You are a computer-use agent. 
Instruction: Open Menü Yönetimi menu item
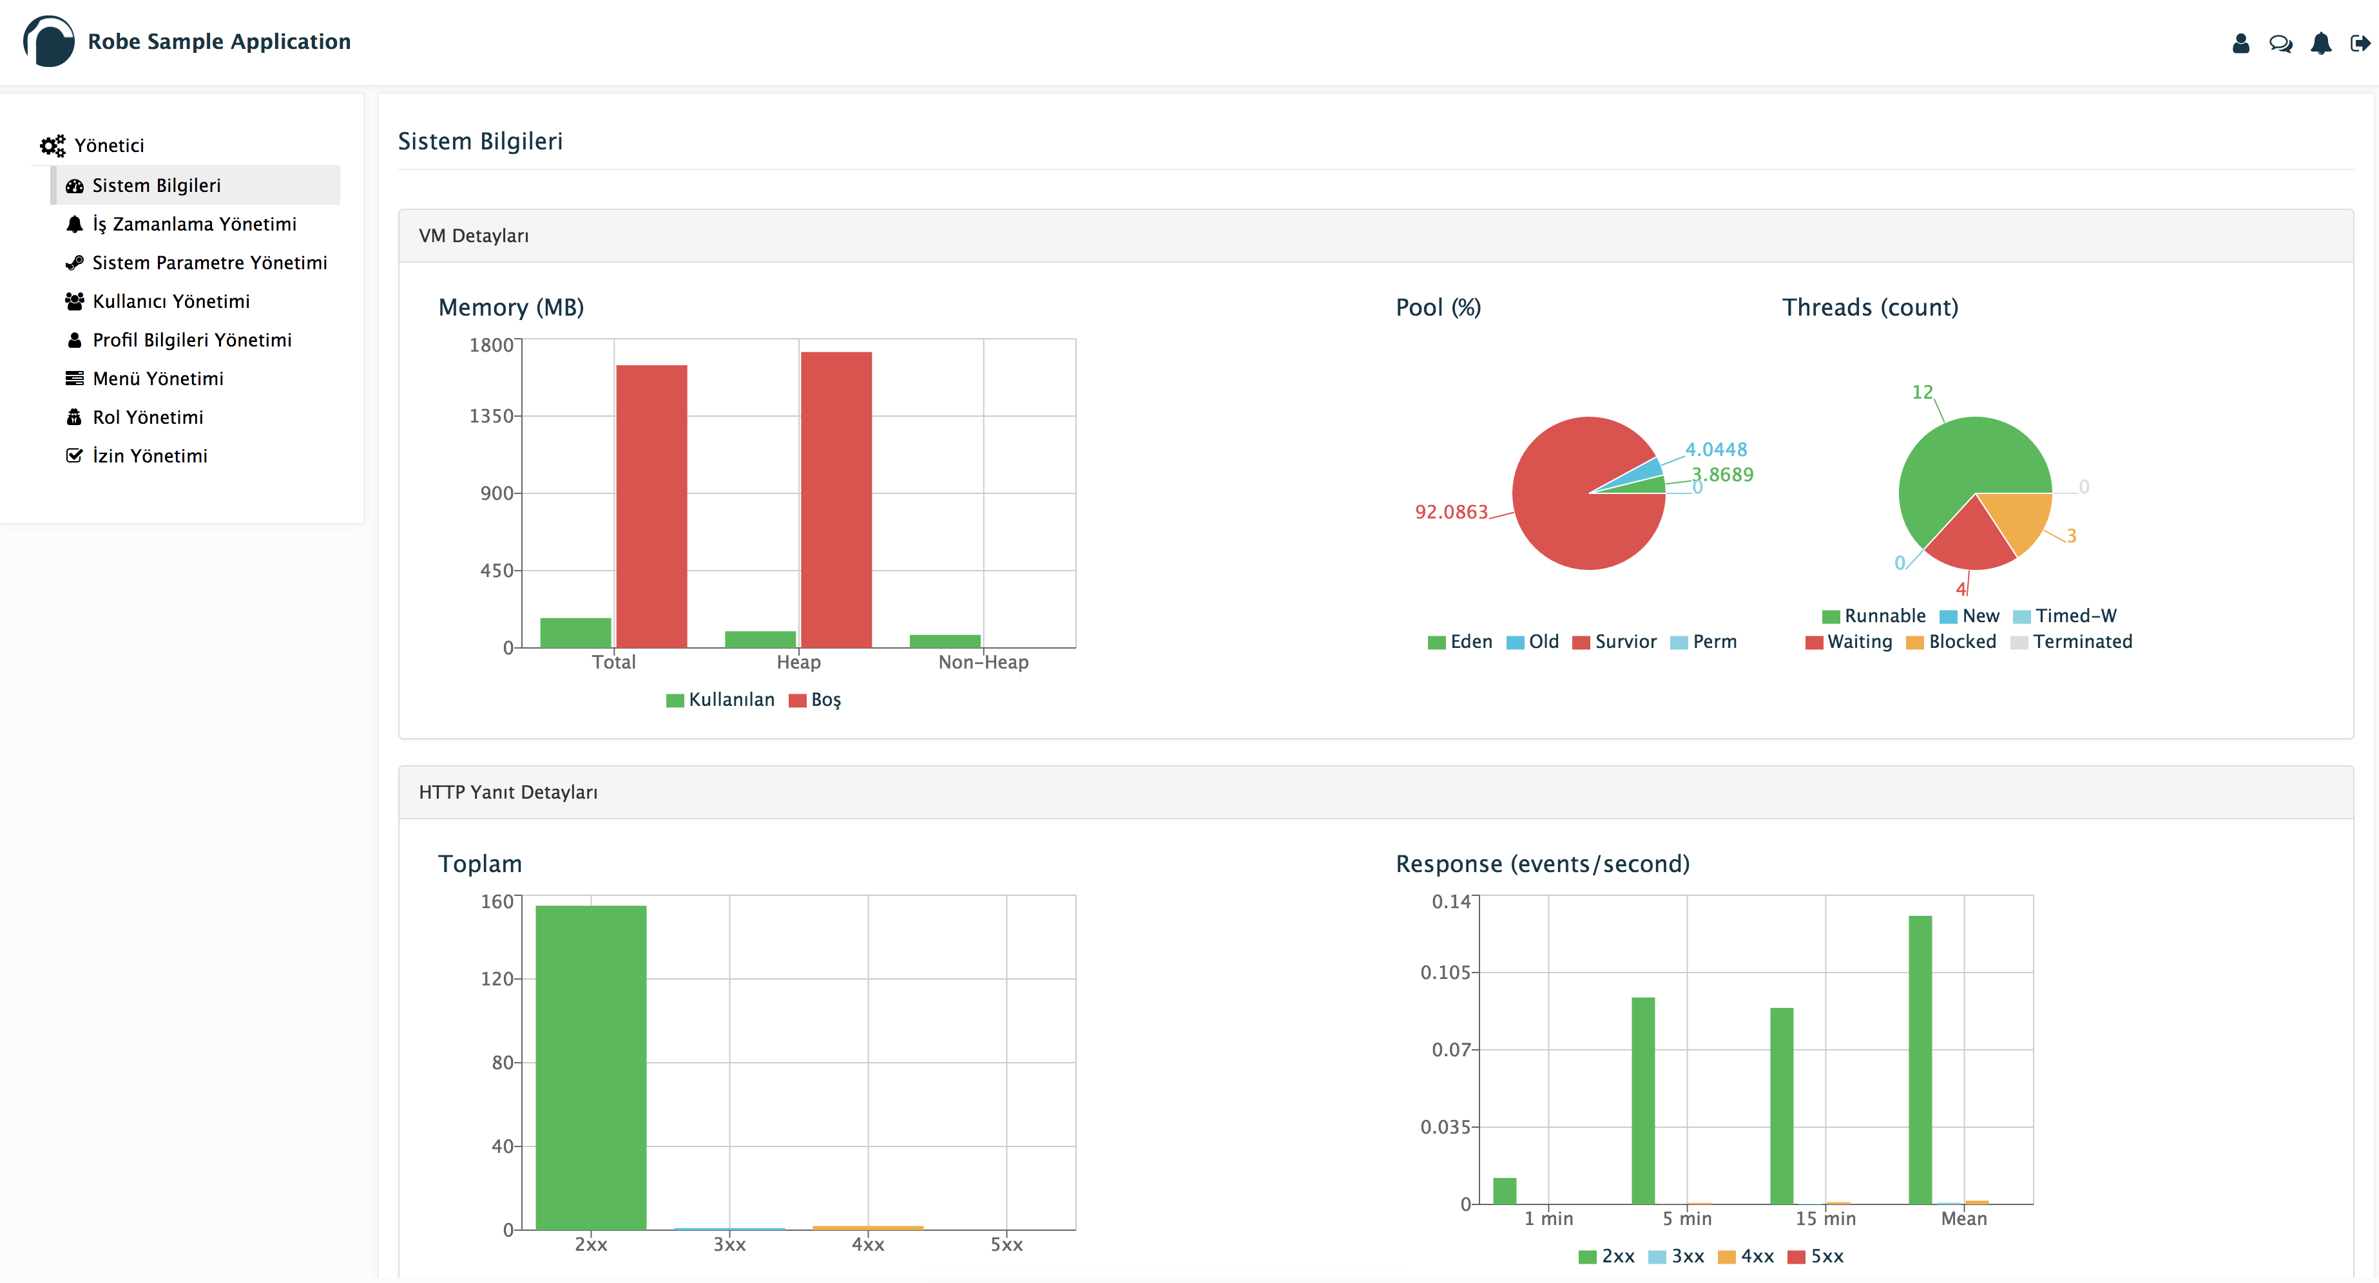pyautogui.click(x=195, y=379)
